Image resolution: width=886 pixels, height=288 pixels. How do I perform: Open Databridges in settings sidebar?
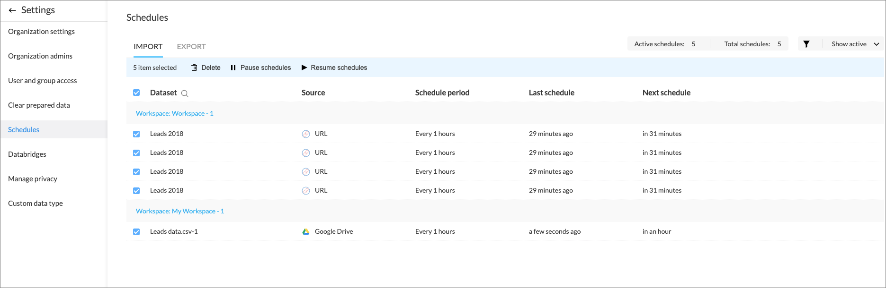pyautogui.click(x=27, y=154)
